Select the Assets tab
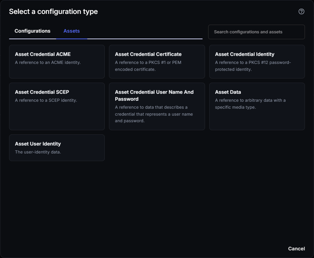This screenshot has width=314, height=258. point(71,31)
